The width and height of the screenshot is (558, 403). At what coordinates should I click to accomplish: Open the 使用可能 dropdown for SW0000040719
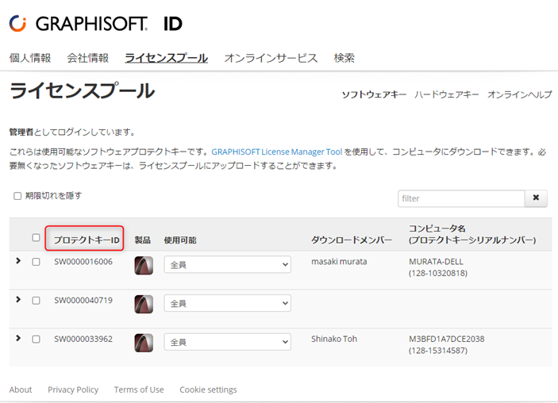[x=227, y=303]
